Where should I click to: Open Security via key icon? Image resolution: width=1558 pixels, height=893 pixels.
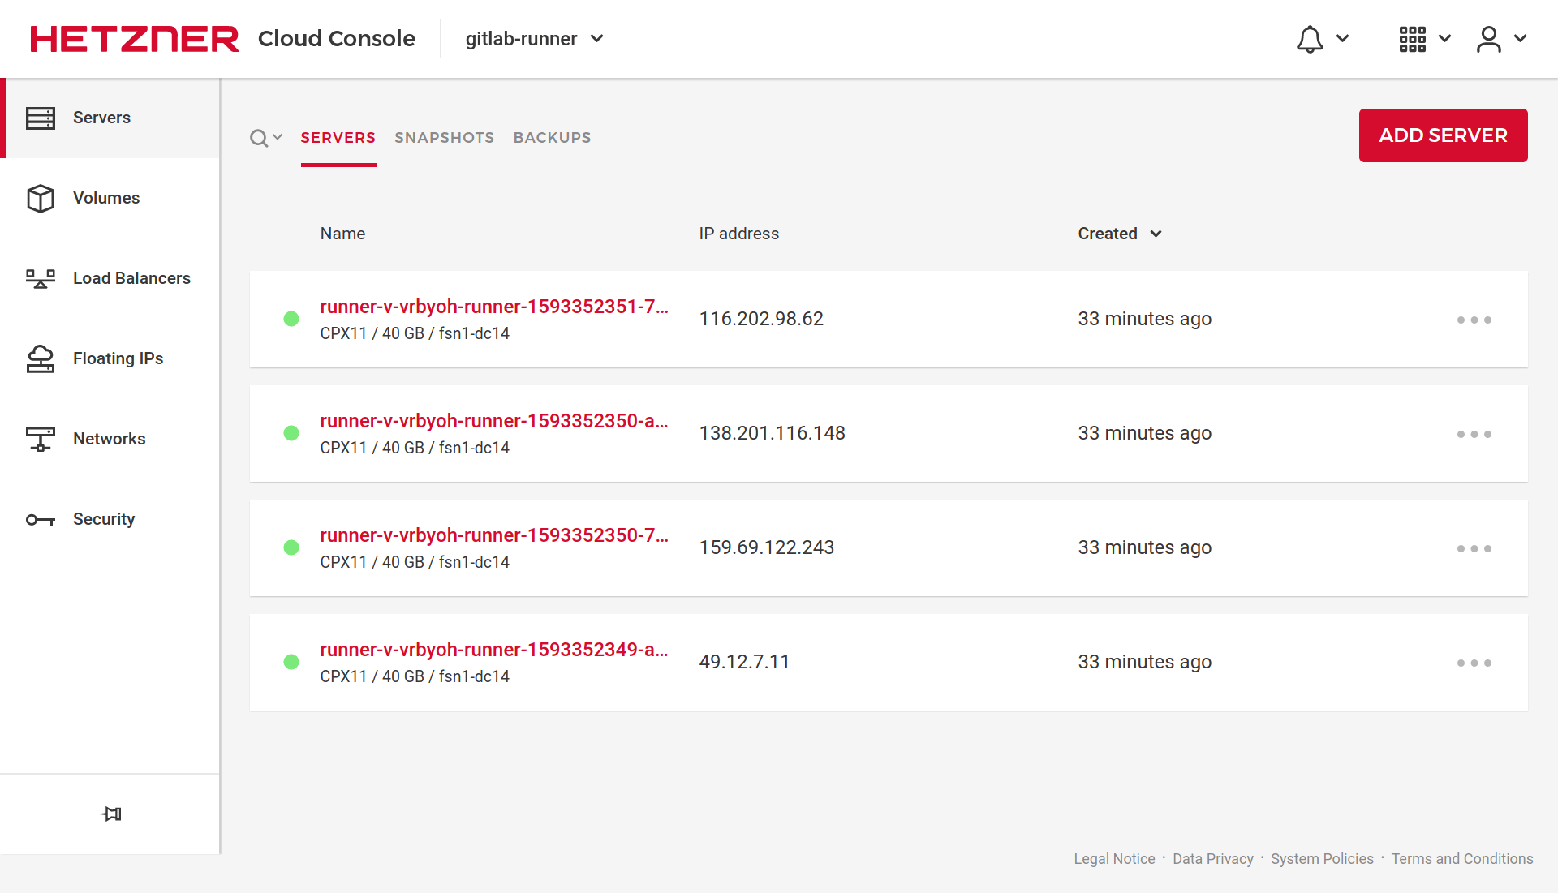40,520
